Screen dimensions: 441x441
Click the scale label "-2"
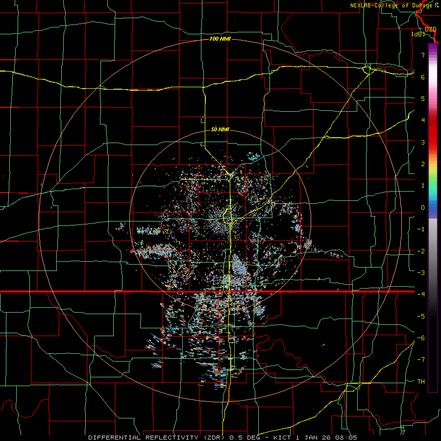click(x=421, y=251)
